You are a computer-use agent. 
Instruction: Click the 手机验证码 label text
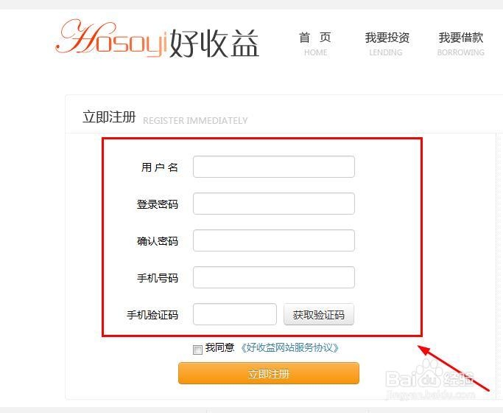(x=152, y=315)
